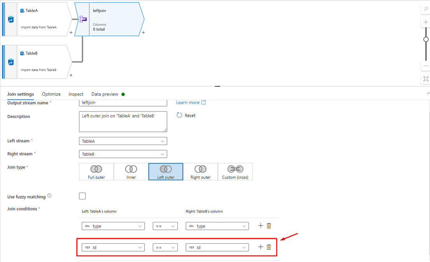The width and height of the screenshot is (430, 262).
Task: Add transformation after TableA with plus
Action: point(71,33)
